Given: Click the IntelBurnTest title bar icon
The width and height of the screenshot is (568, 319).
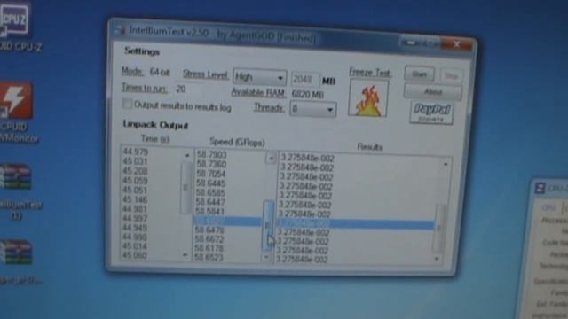Looking at the screenshot, I should (120, 30).
